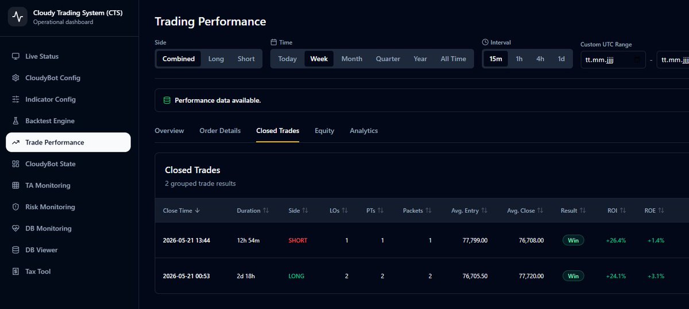Screen dimensions: 689x309
Task: Click the first custom UTC range date field
Action: coord(613,60)
